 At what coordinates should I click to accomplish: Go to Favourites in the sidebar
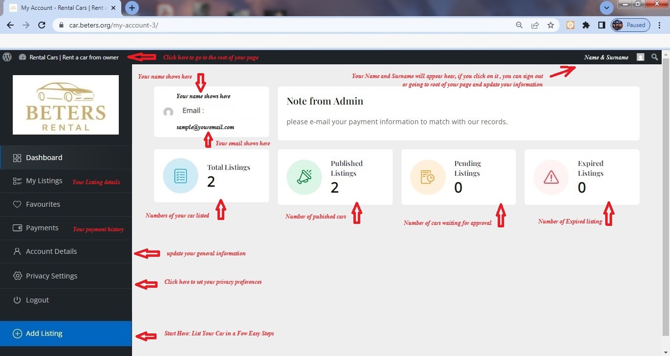click(x=66, y=204)
